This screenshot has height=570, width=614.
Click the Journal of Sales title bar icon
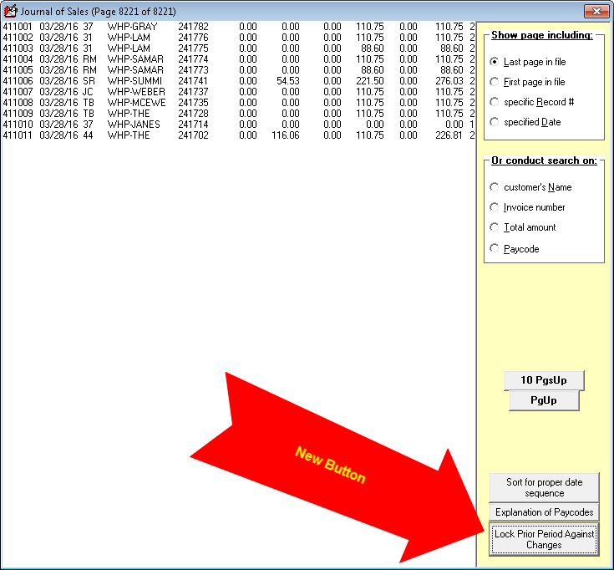[11, 11]
